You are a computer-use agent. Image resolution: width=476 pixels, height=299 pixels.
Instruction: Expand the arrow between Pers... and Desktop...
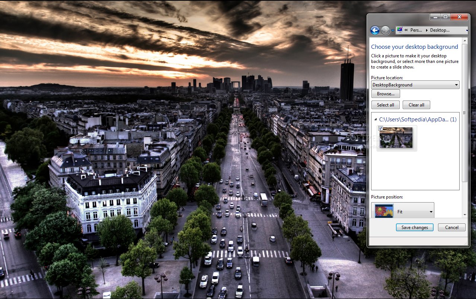(427, 30)
